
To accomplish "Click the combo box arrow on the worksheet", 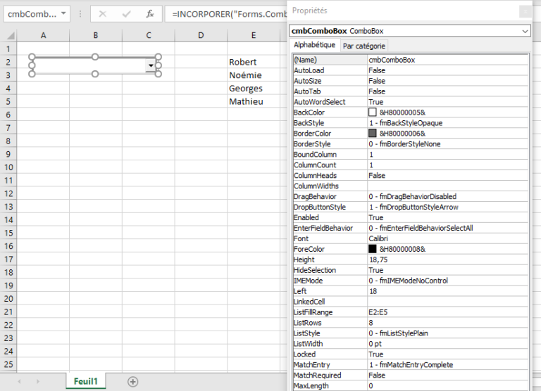I will coord(150,65).
